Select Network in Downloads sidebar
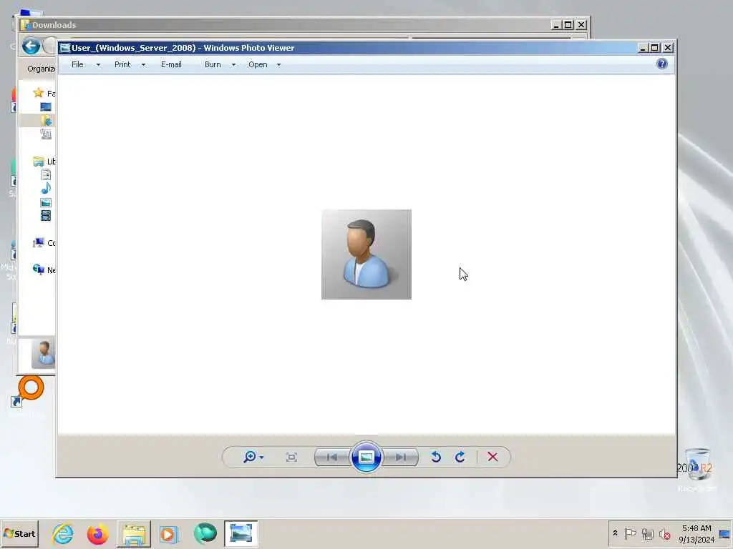The height and width of the screenshot is (549, 733). (x=44, y=269)
